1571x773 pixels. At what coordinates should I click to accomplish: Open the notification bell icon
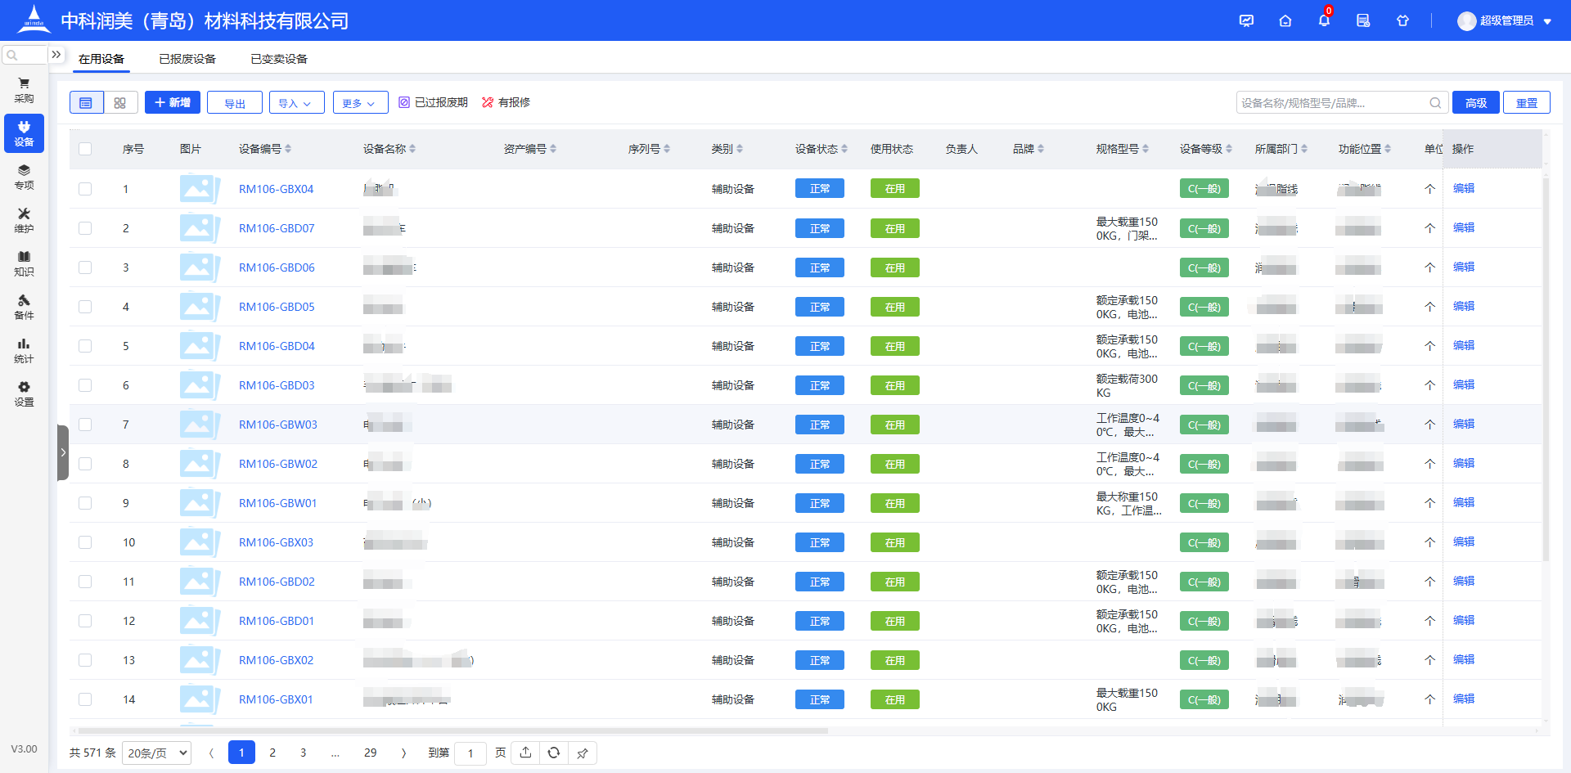[x=1324, y=21]
